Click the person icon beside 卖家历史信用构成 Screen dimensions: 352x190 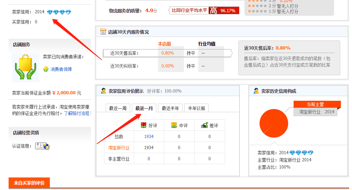tap(256, 91)
